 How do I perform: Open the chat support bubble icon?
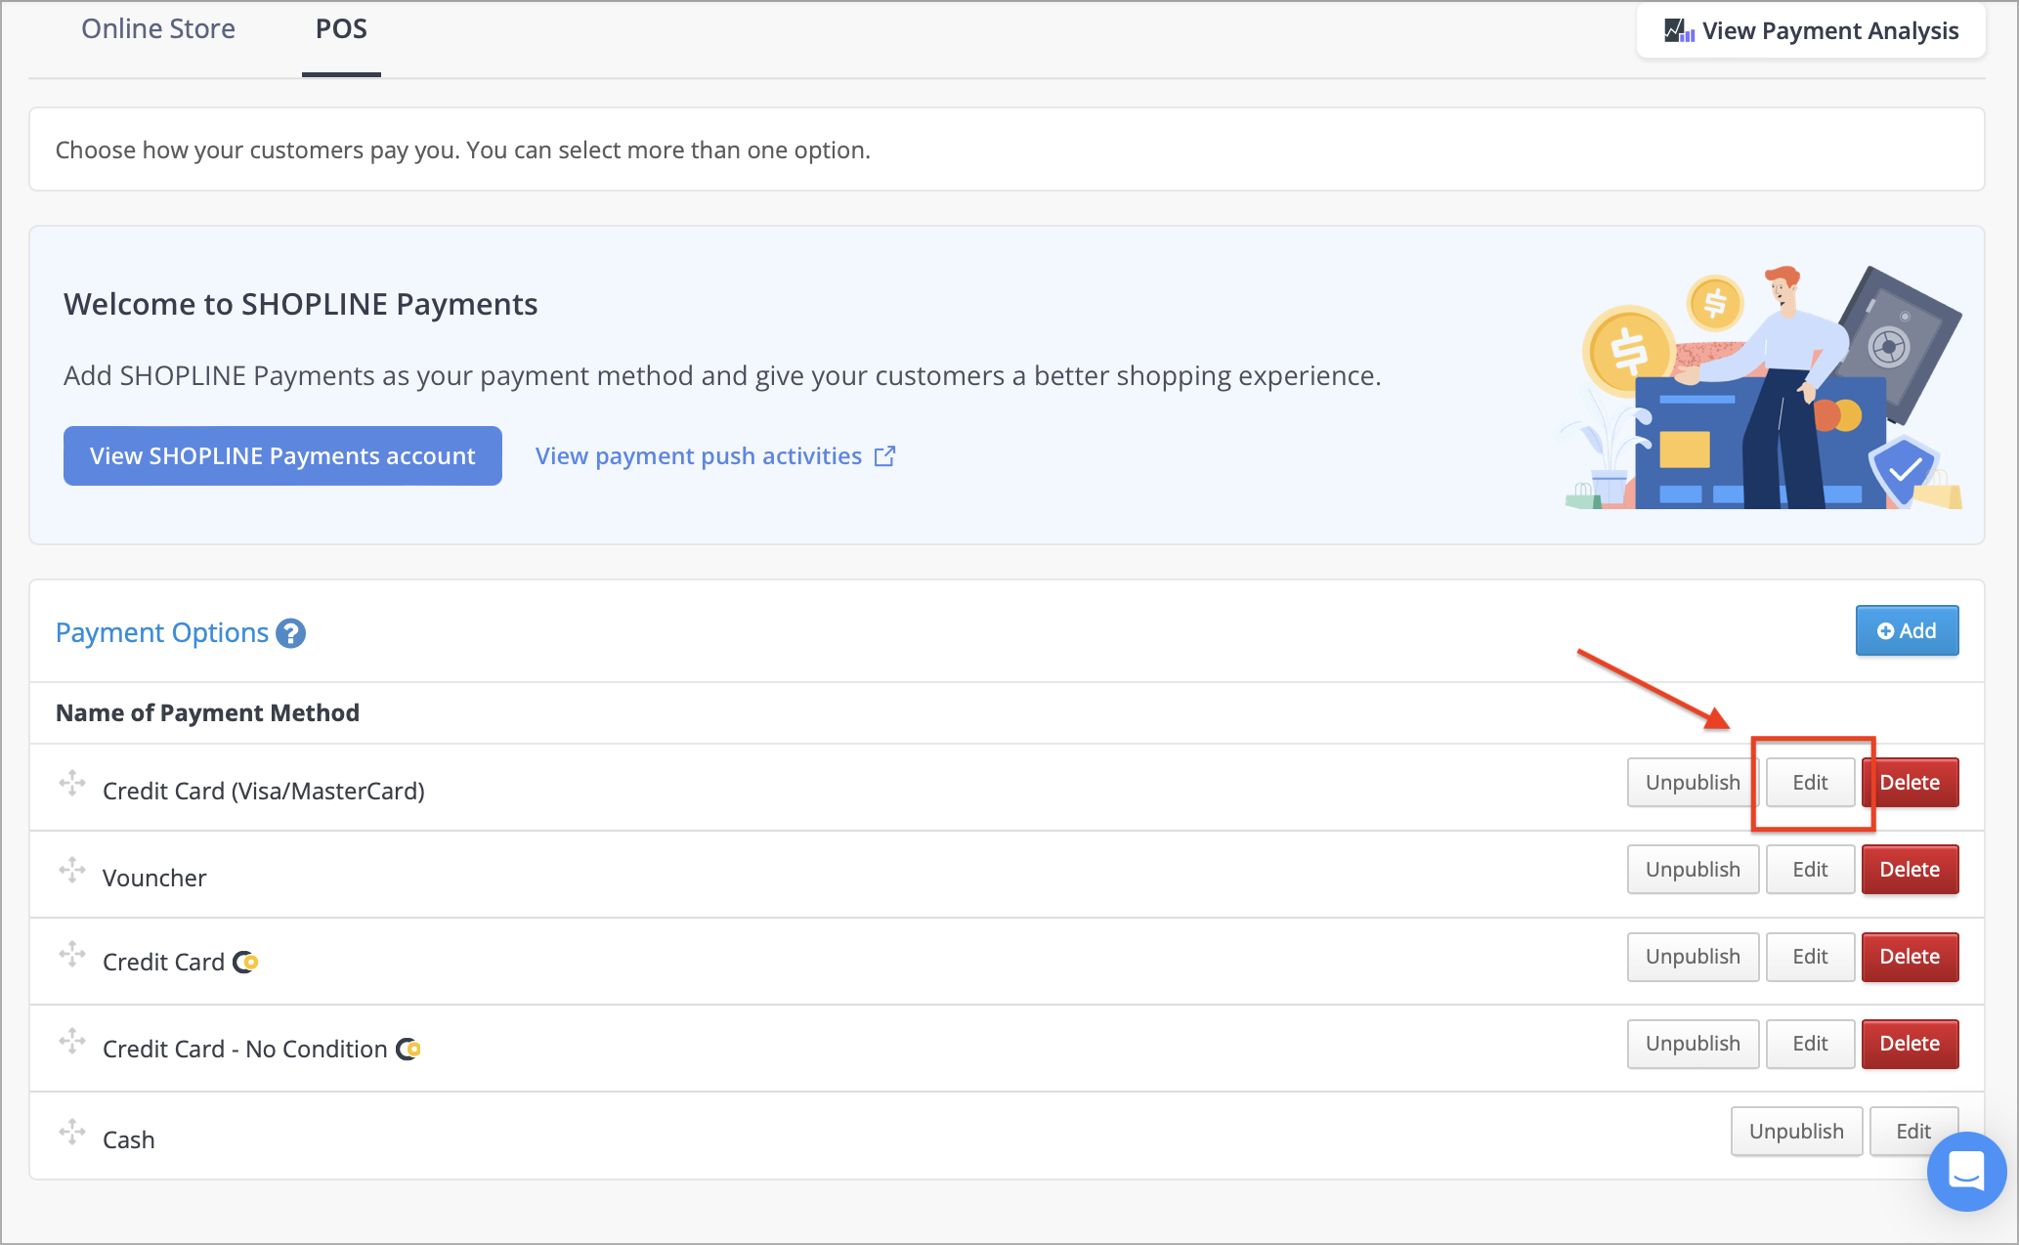click(1966, 1171)
